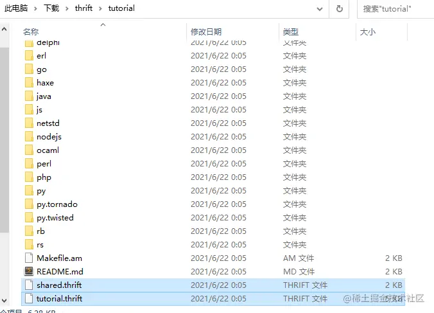Select the java folder icon
Viewport: 434px width, 313px height.
[29, 96]
